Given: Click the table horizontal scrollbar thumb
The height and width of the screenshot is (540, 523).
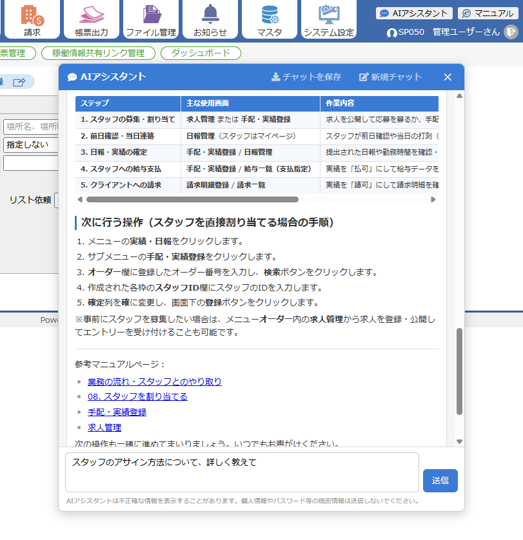Looking at the screenshot, I should 192,199.
